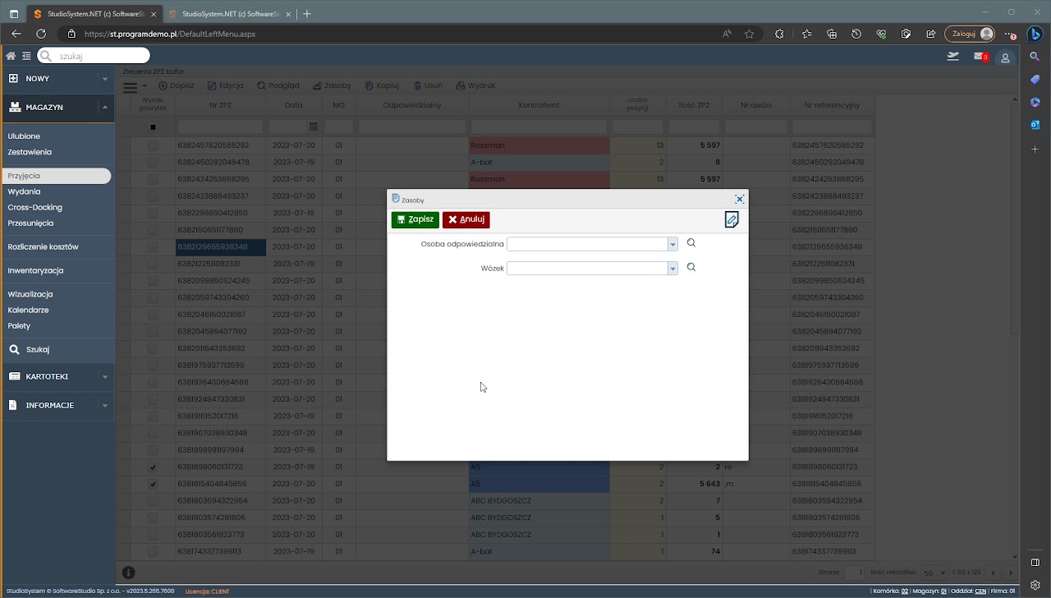
Task: Click the search magnifier next to Osoba odpowiedzialna
Action: [691, 243]
